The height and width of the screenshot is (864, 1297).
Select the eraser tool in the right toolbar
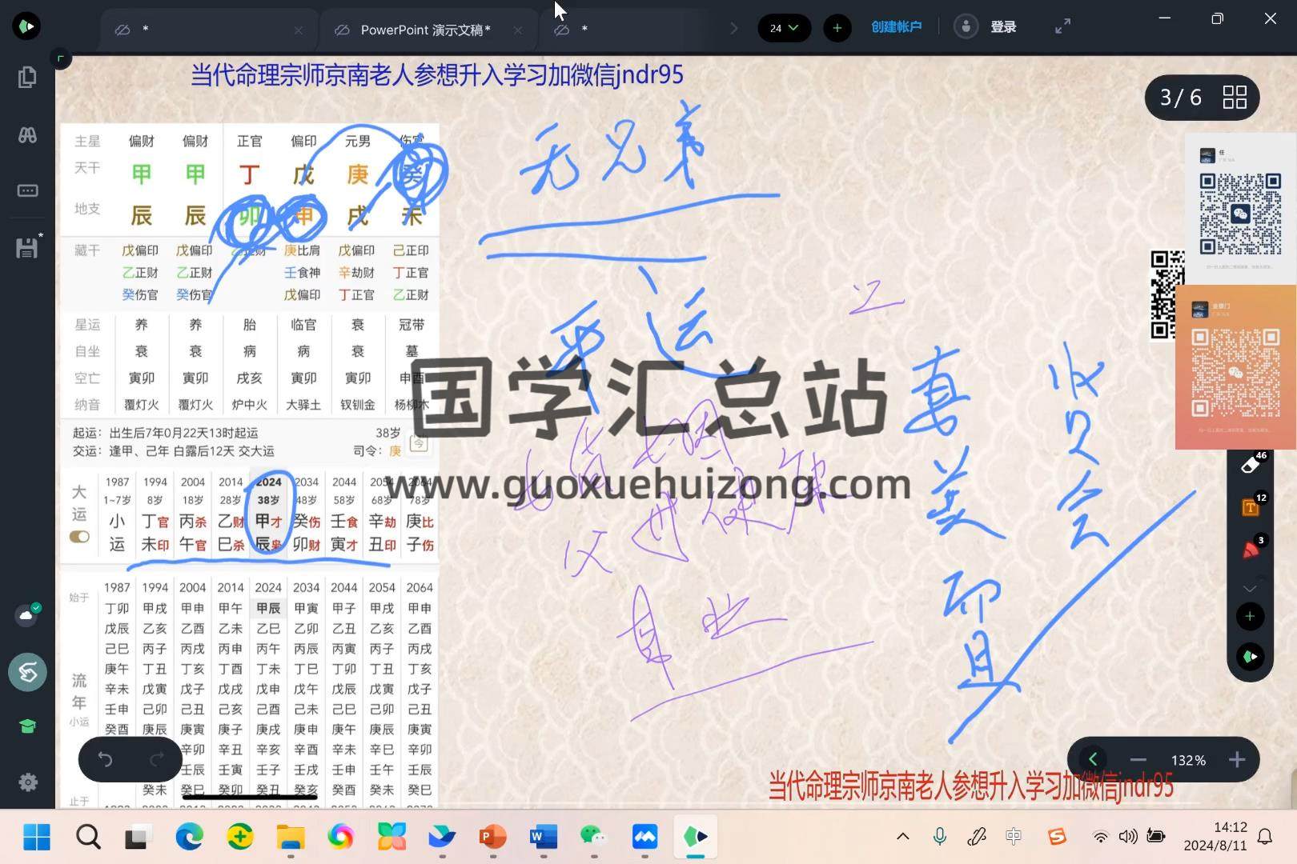click(1250, 466)
